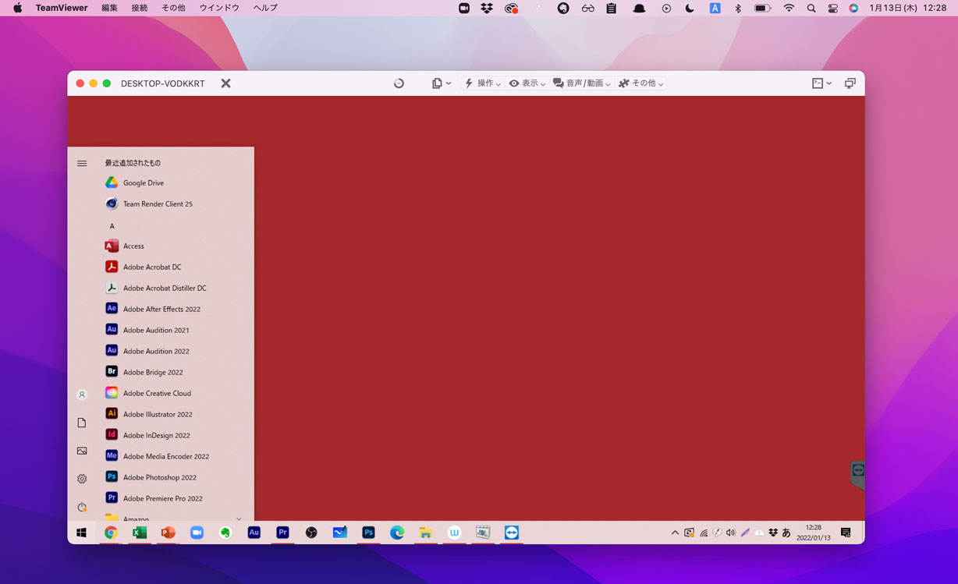
Task: Click the Windows power button in Start menu
Action: pyautogui.click(x=82, y=507)
